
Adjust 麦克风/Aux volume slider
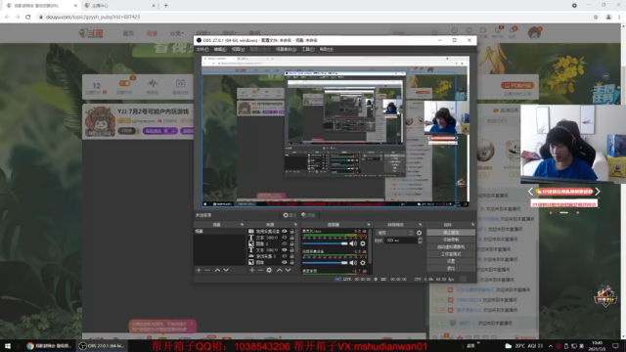(x=325, y=243)
